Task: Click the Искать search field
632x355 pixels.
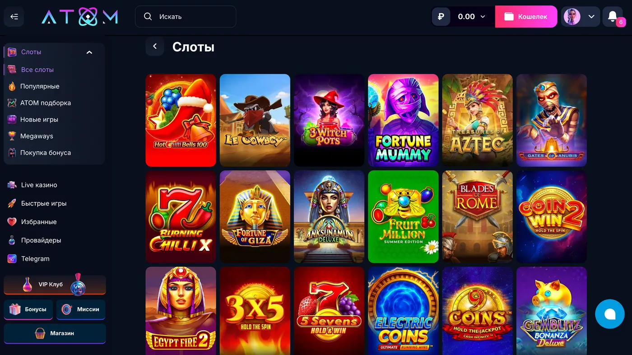Action: 186,17
